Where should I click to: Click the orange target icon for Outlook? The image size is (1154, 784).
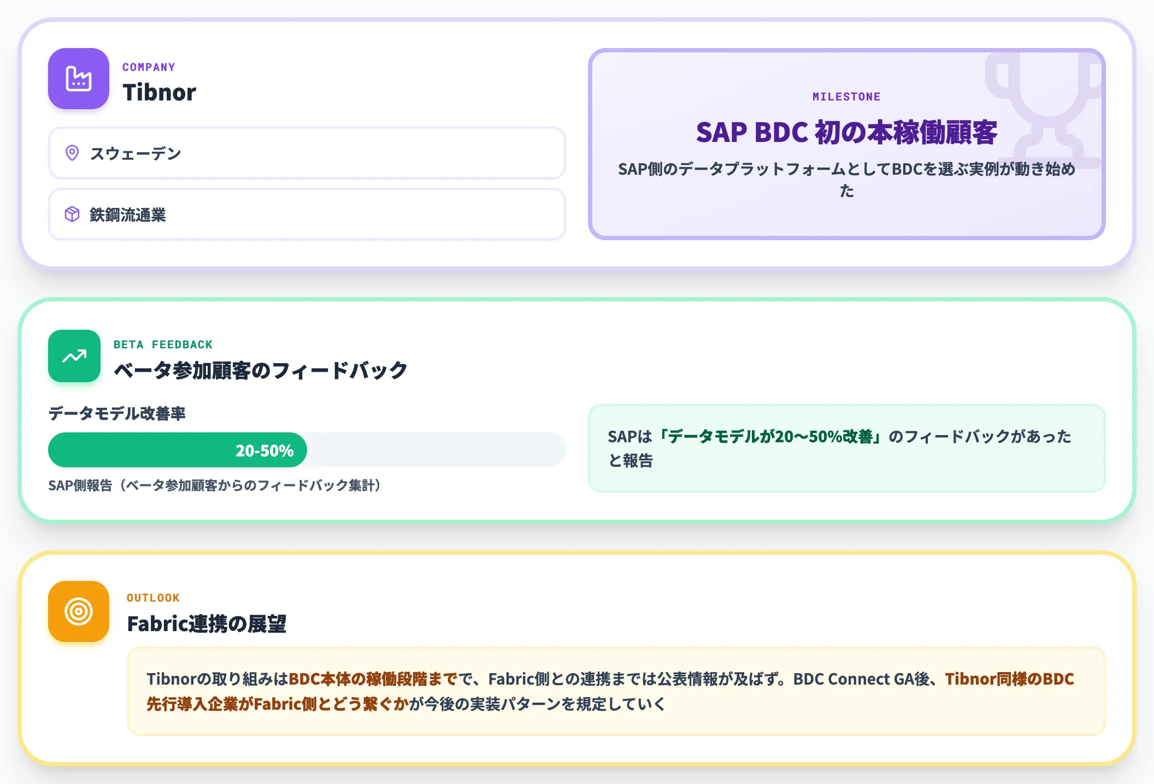(x=79, y=611)
